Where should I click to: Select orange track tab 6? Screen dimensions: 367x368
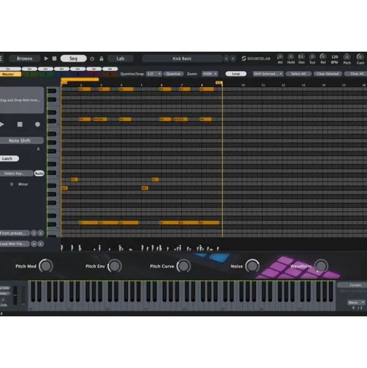110,74
